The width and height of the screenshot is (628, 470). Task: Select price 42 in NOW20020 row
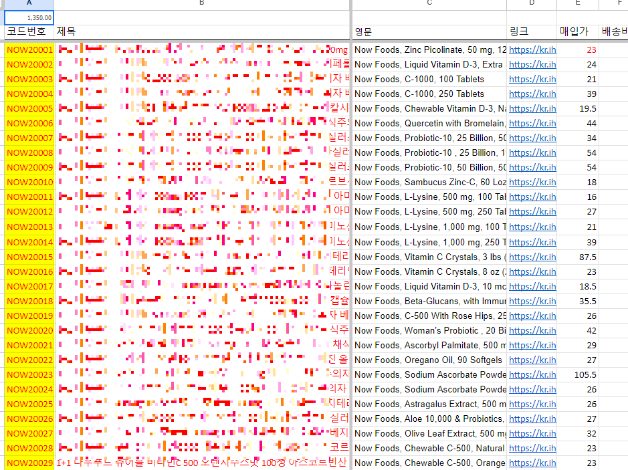[578, 331]
